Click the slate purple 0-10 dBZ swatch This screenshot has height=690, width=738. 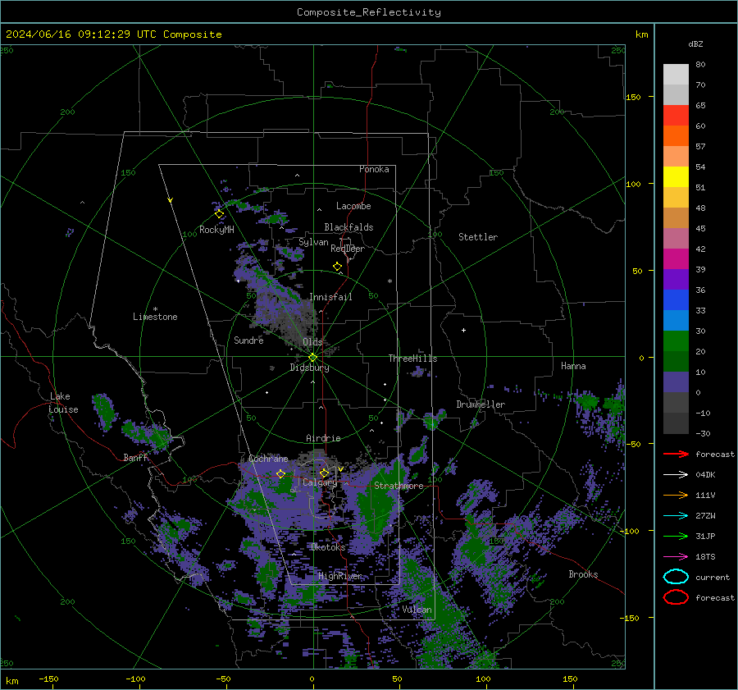[676, 382]
